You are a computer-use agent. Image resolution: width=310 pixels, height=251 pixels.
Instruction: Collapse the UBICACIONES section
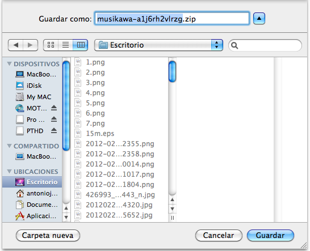9,171
